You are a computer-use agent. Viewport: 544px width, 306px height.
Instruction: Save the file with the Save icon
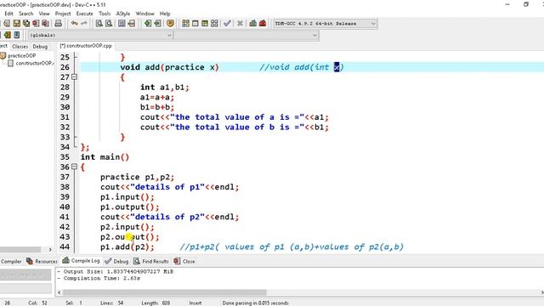point(17,23)
